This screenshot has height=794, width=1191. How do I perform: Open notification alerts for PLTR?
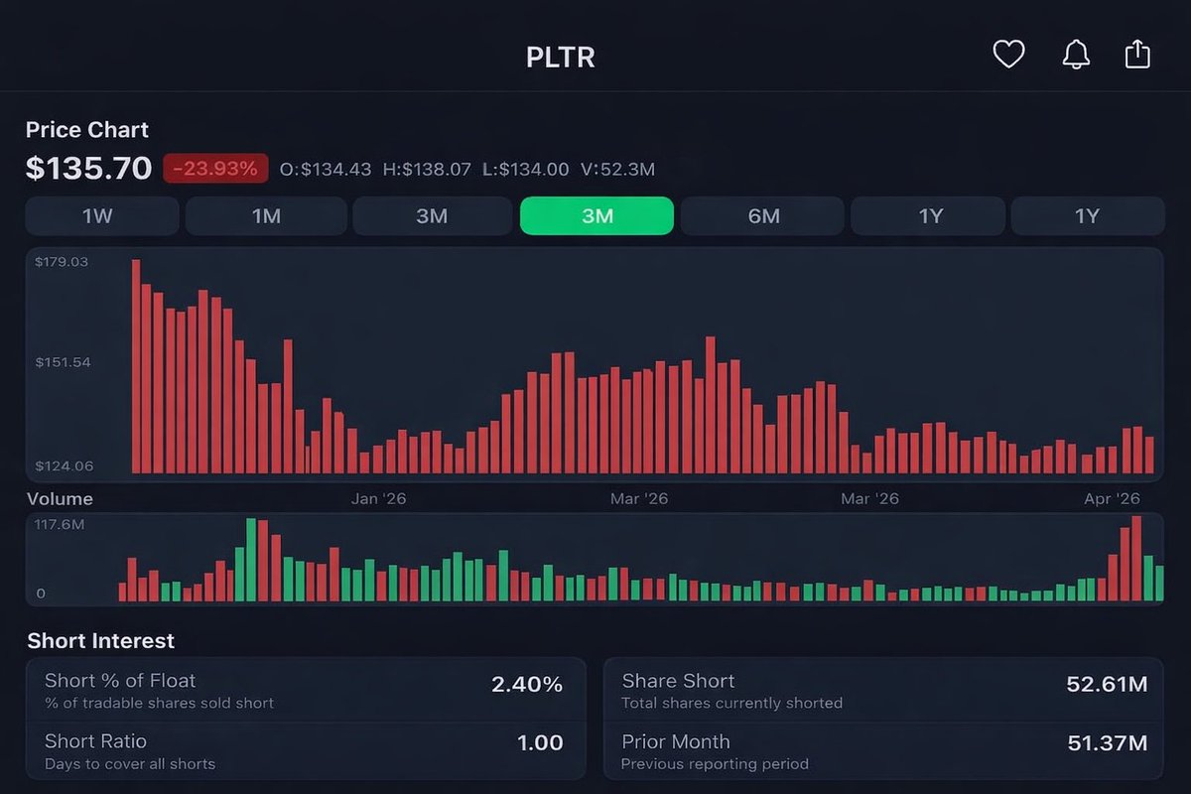click(x=1076, y=55)
